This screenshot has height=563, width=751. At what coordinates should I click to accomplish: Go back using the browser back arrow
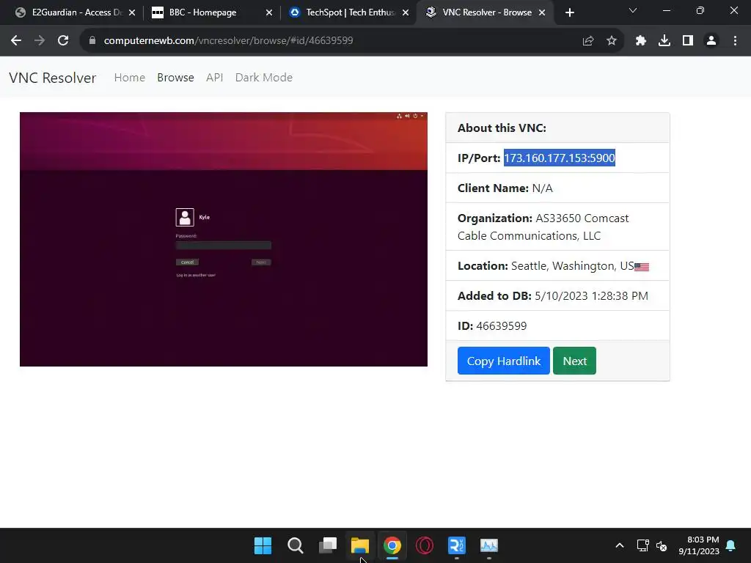(16, 41)
